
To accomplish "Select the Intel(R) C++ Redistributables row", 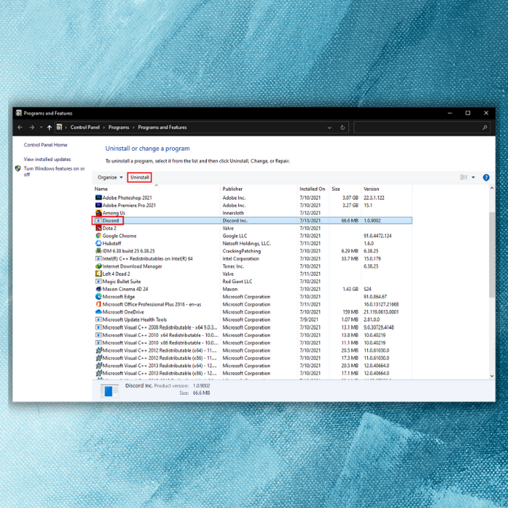I will coord(253,258).
